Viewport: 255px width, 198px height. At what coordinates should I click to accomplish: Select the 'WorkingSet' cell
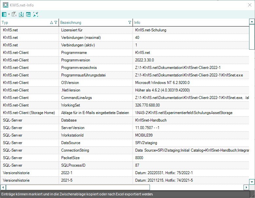tap(96, 105)
